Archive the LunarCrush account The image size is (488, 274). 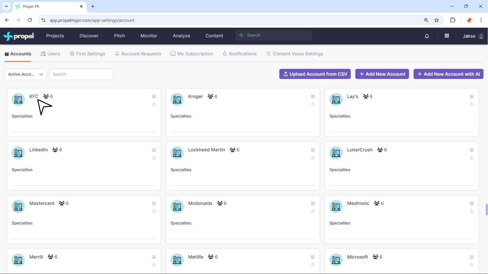pos(471,150)
